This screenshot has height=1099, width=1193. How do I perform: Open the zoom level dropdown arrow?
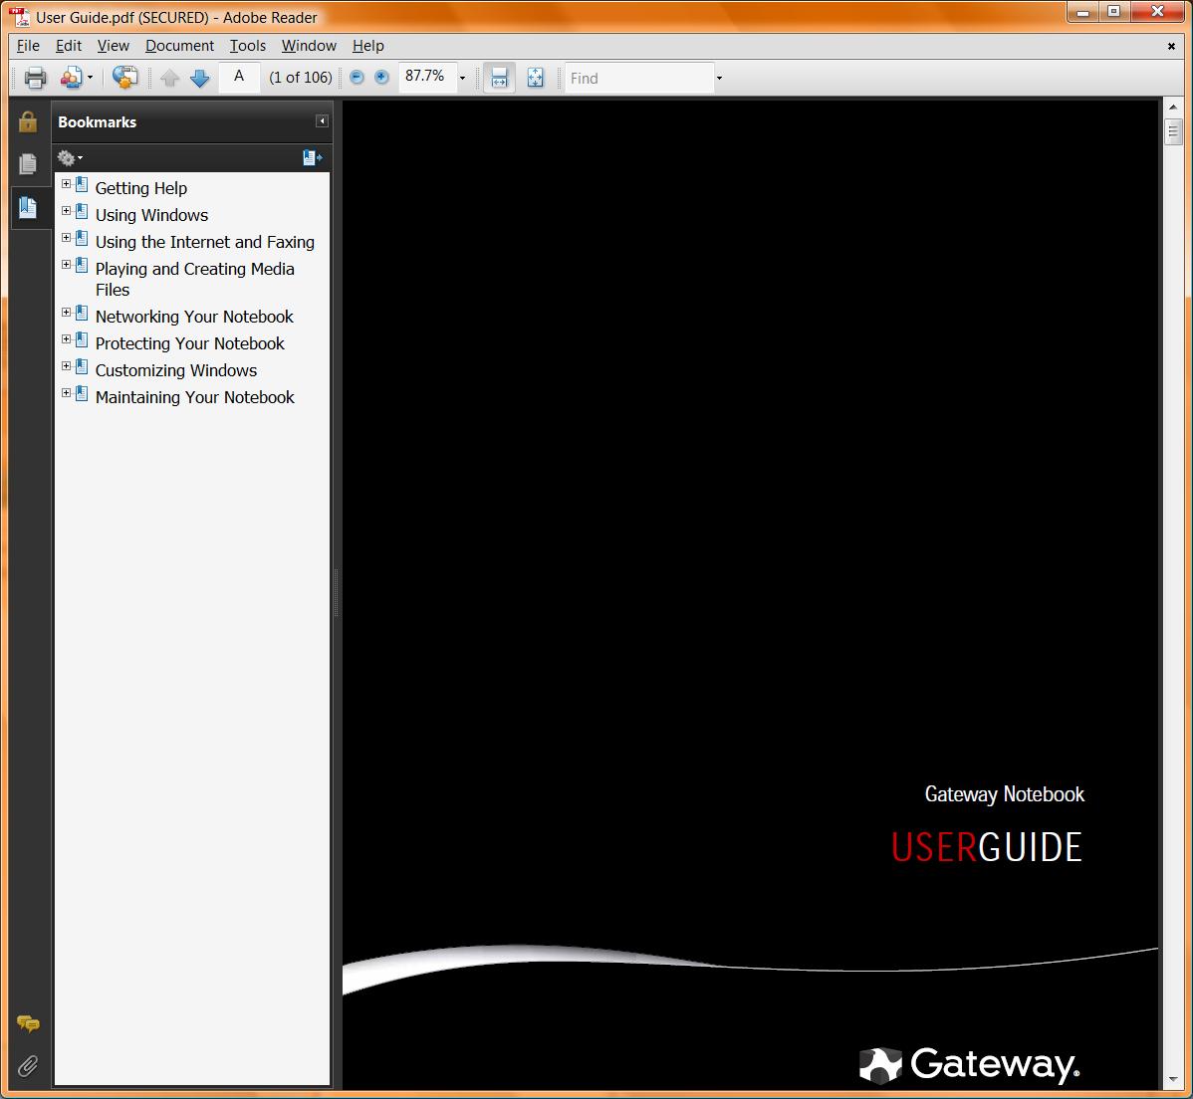point(463,78)
